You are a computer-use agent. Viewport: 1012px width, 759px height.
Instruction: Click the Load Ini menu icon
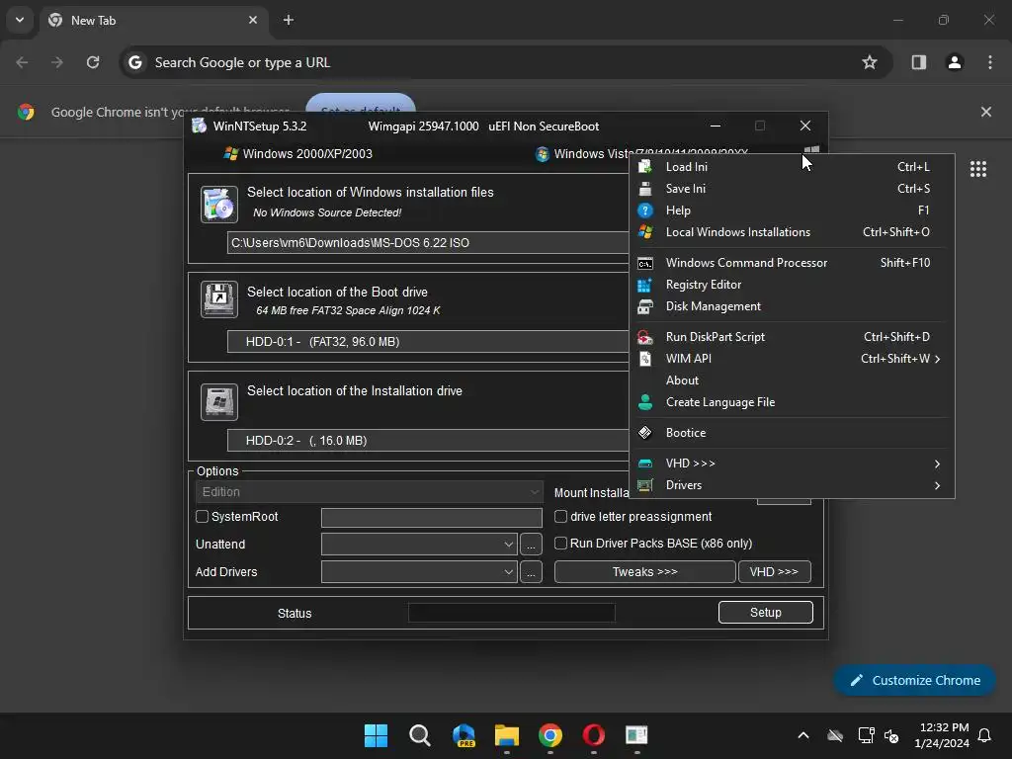point(644,166)
